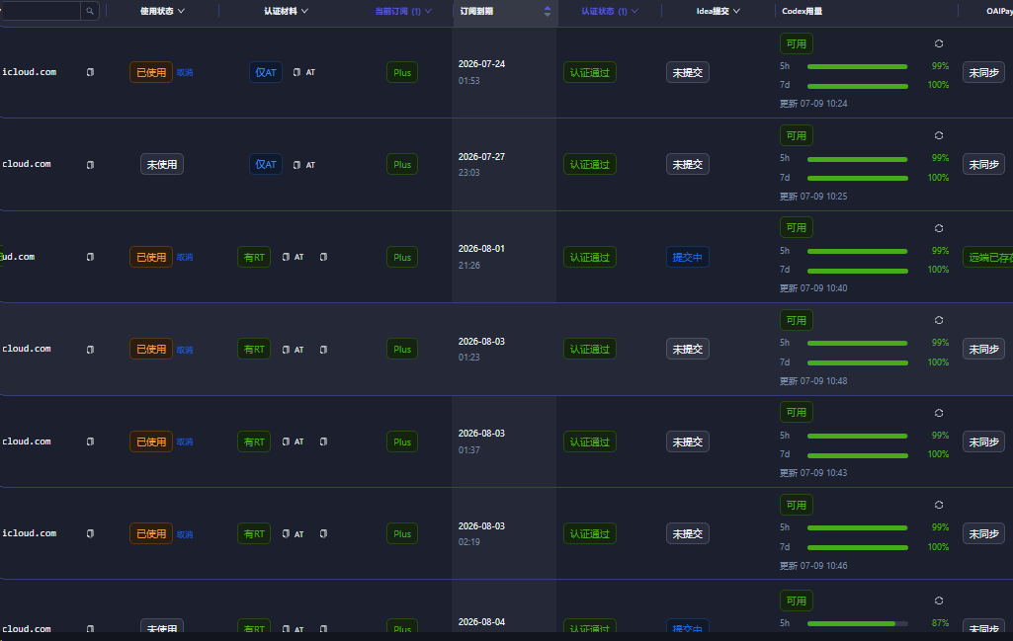This screenshot has width=1013, height=641.
Task: Copy AT token icon in 2026-08-01 row
Action: (x=286, y=257)
